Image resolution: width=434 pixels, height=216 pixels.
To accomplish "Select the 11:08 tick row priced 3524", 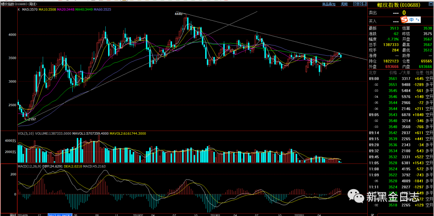I will [401, 169].
